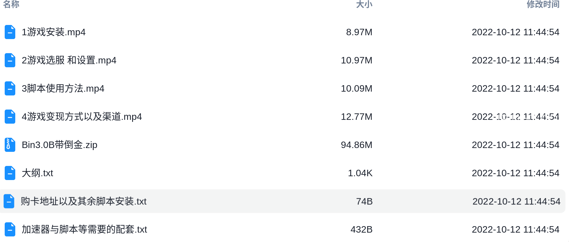Open 加速器与脚本等需要的配套.txt file name

[85, 229]
